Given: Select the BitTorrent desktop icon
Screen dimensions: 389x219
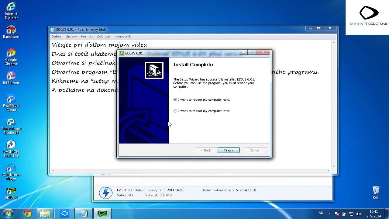Looking at the screenshot, I should point(11,78).
